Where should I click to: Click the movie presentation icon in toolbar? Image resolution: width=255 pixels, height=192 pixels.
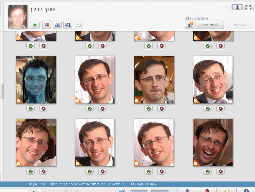point(57,24)
